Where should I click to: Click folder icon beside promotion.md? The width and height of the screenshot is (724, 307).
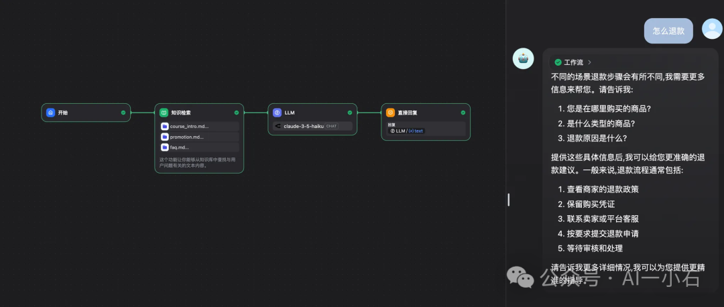165,137
